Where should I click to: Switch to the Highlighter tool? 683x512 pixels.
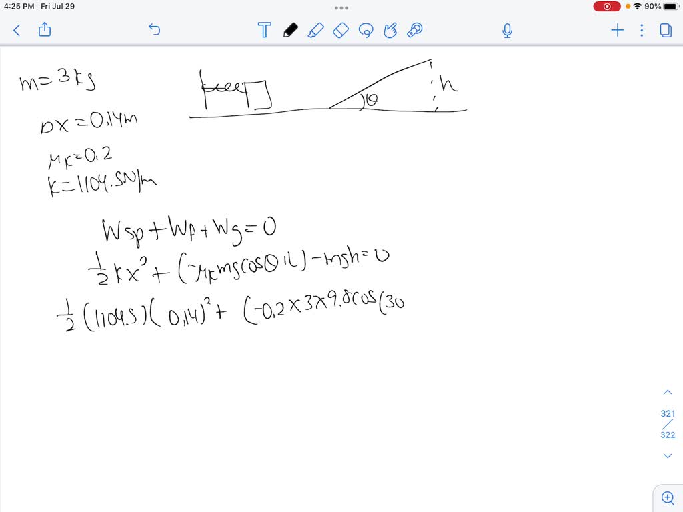[316, 30]
